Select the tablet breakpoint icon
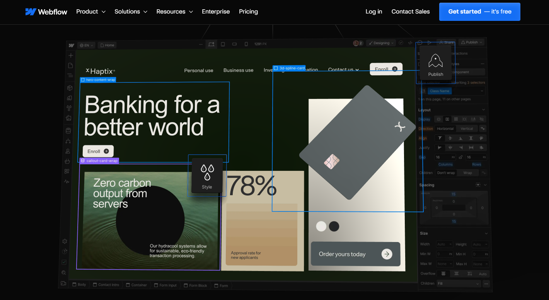 click(x=223, y=44)
